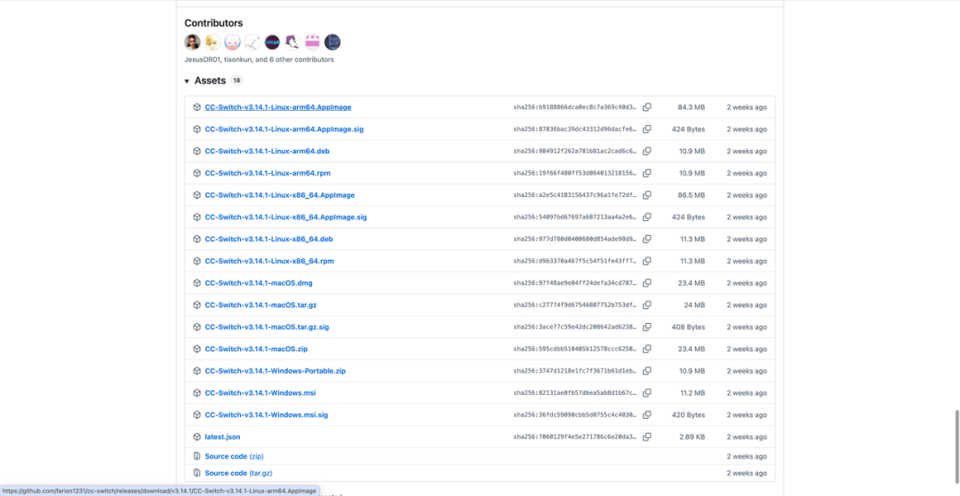Click package icon beside latest.json

click(197, 437)
